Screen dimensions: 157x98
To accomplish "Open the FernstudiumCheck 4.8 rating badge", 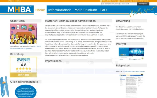I will tap(24, 67).
